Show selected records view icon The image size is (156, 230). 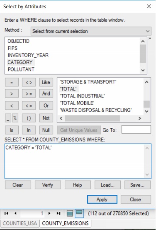[x=79, y=213]
